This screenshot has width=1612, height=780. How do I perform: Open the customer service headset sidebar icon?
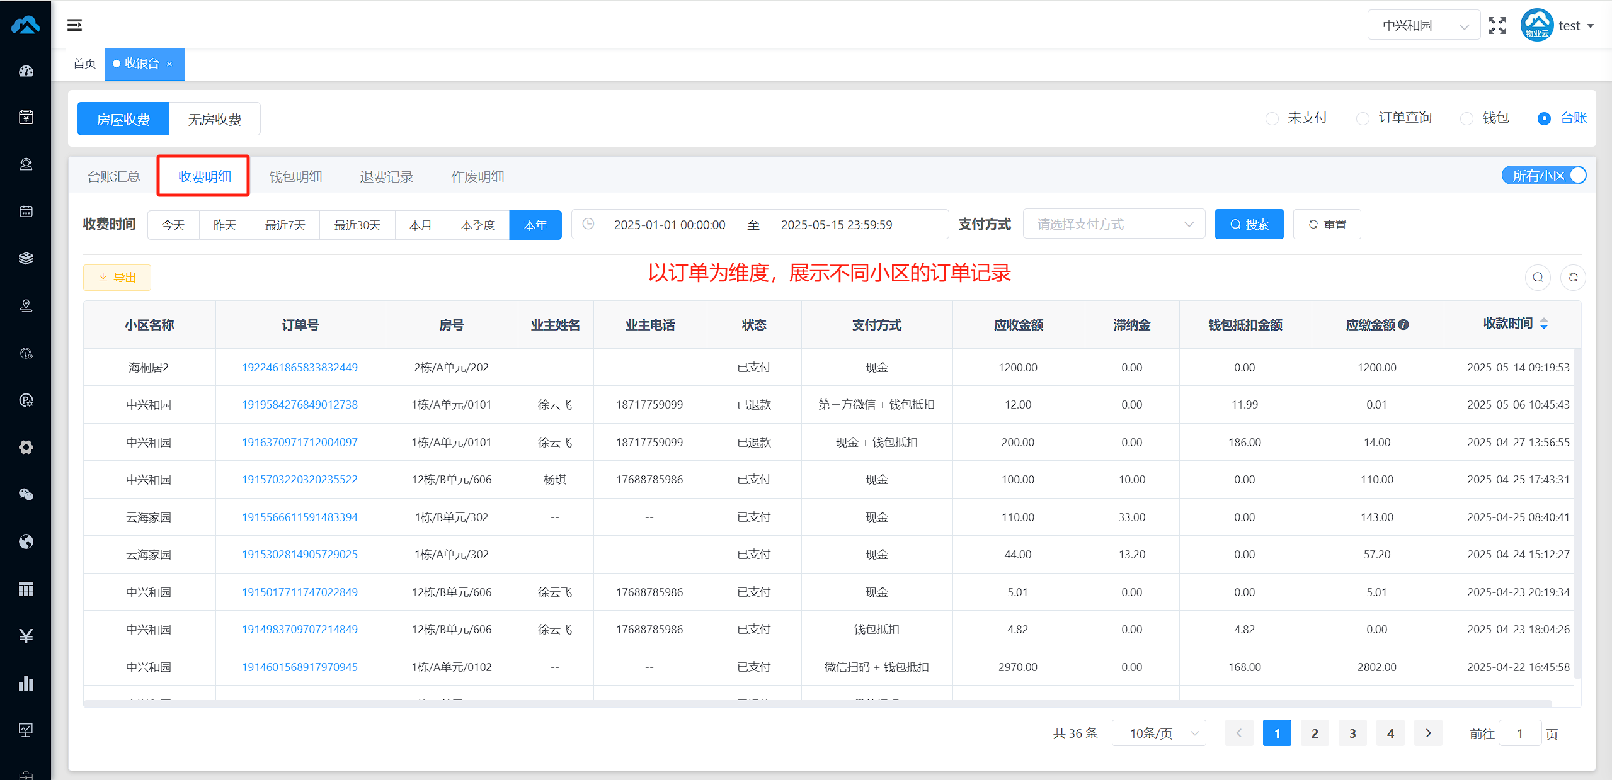pos(26,164)
